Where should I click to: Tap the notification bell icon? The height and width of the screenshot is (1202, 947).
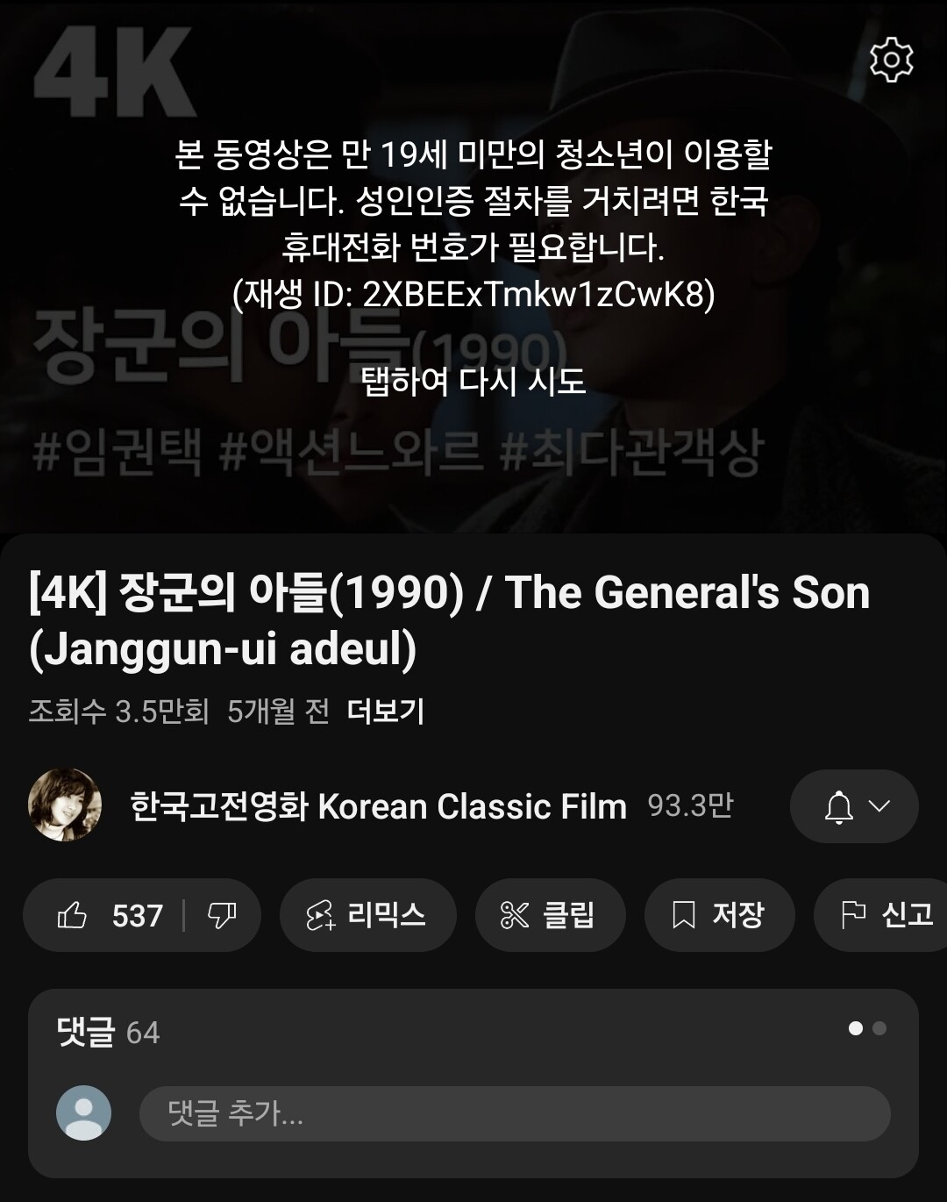(x=839, y=806)
